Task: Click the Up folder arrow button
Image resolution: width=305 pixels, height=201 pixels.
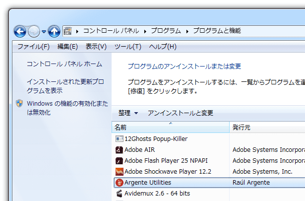Action: pos(54,31)
